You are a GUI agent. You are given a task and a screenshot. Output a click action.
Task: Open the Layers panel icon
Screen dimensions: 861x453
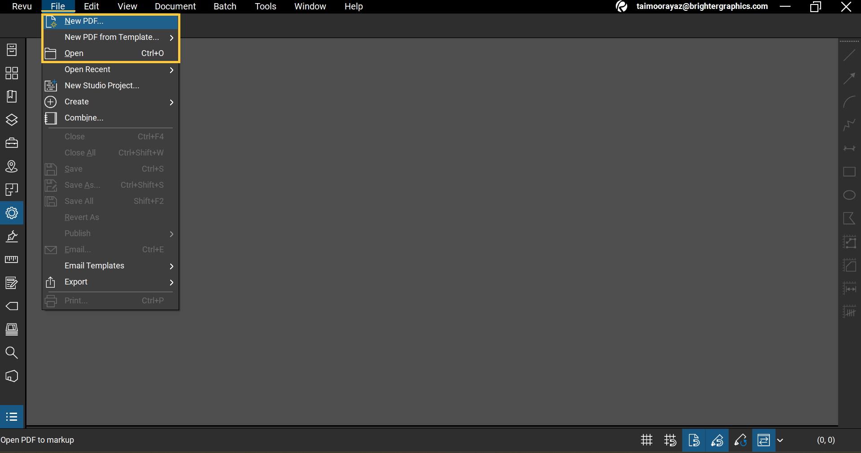12,120
